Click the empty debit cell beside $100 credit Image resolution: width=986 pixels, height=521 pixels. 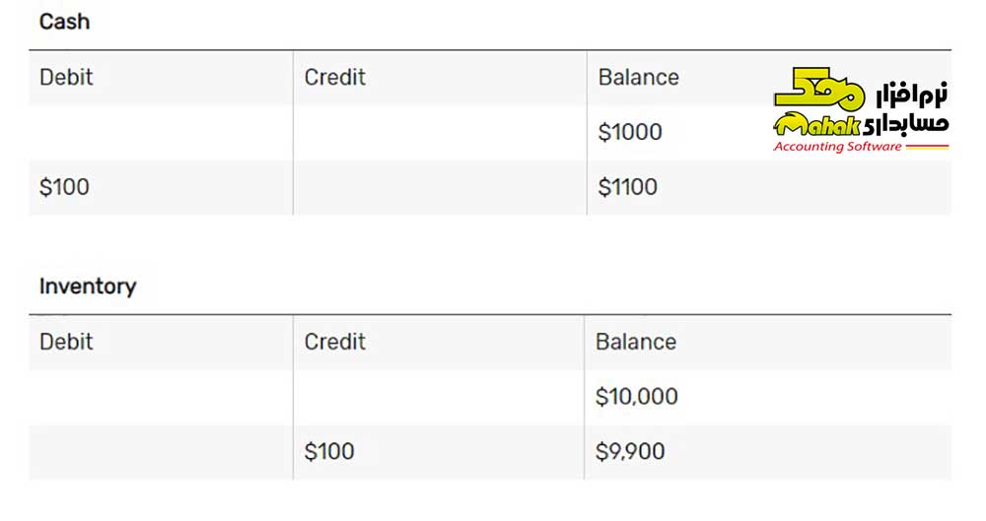(x=161, y=452)
